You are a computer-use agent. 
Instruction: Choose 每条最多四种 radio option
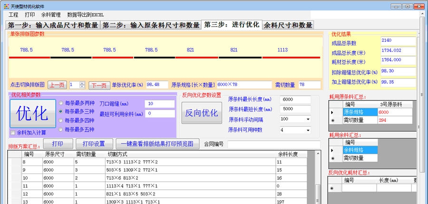click(61, 120)
